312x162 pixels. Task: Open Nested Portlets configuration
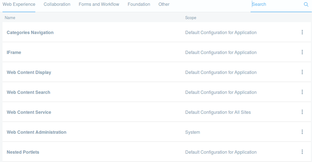pyautogui.click(x=23, y=152)
